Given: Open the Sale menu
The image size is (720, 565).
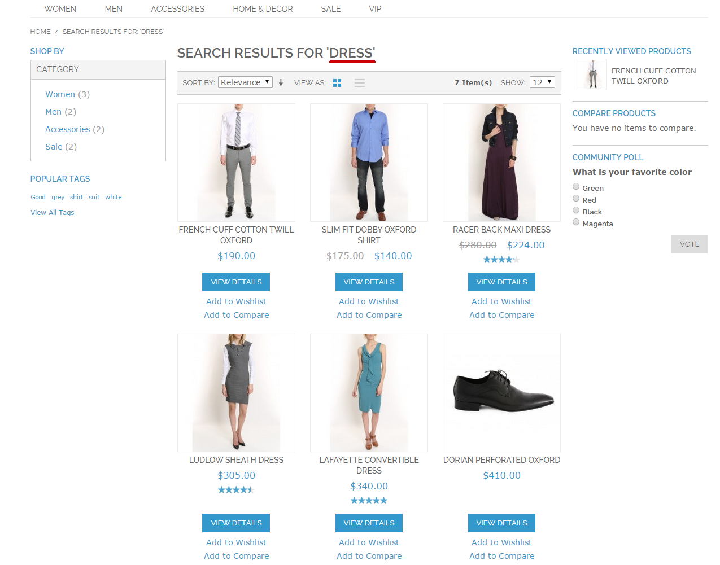Looking at the screenshot, I should click(x=331, y=9).
